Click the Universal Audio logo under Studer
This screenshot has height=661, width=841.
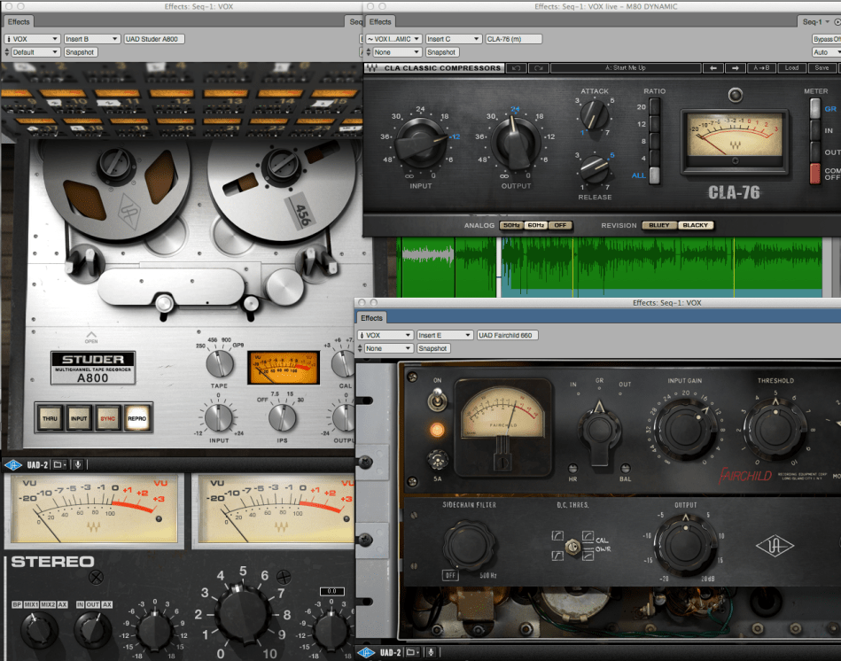pyautogui.click(x=13, y=463)
